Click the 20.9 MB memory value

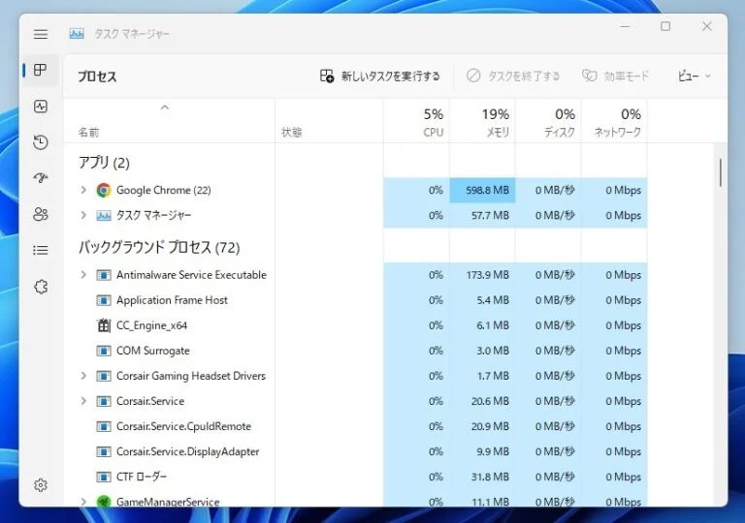click(x=490, y=426)
